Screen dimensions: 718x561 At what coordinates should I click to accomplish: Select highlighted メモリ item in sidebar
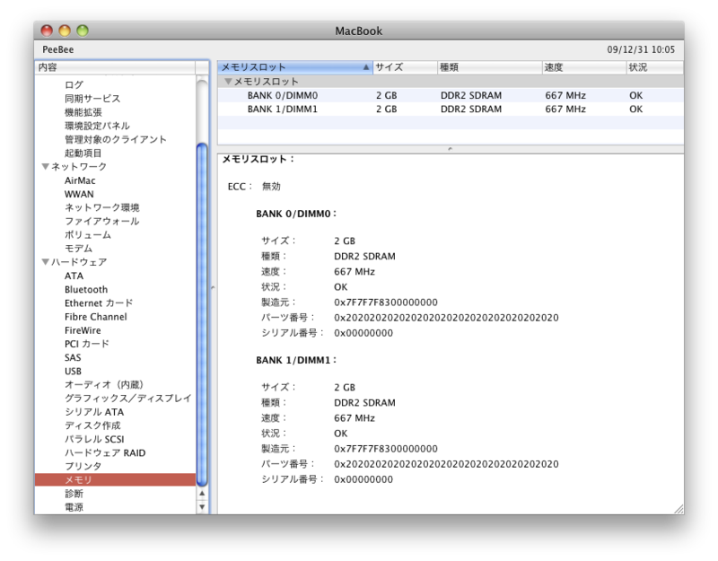(x=116, y=479)
